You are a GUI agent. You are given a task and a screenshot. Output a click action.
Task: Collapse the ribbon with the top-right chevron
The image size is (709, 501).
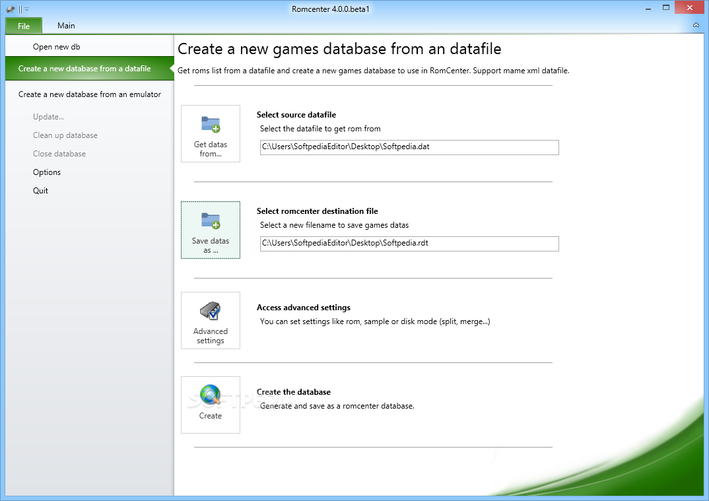click(696, 25)
